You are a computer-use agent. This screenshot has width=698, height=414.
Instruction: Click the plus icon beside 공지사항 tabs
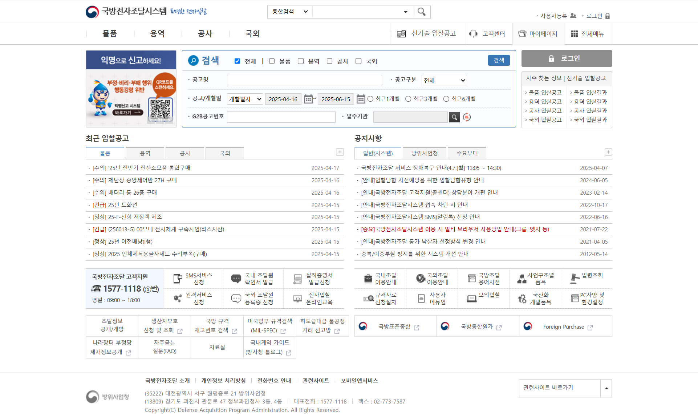608,152
